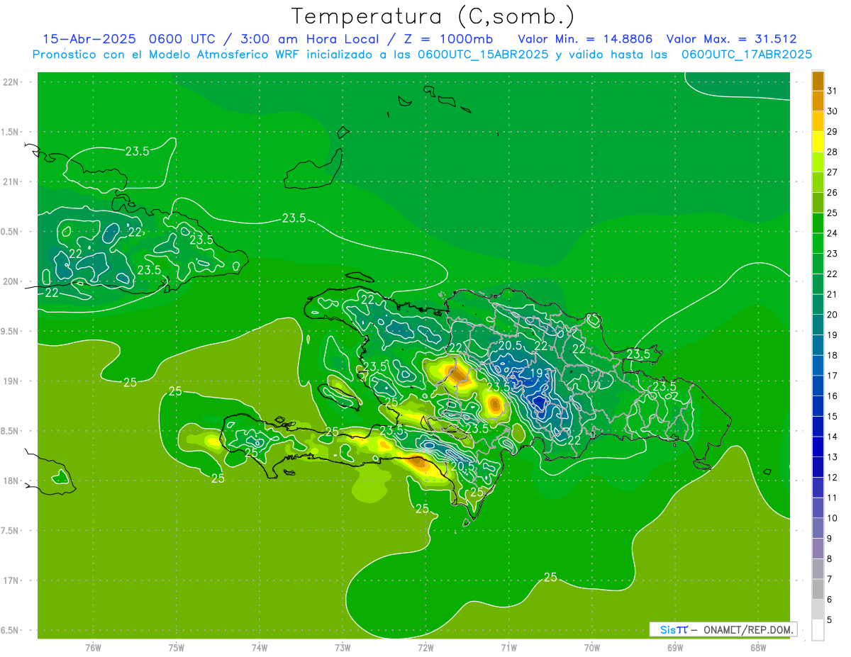Click the "25" contour label near 17N
Viewport: 851px width, 657px height.
[550, 578]
